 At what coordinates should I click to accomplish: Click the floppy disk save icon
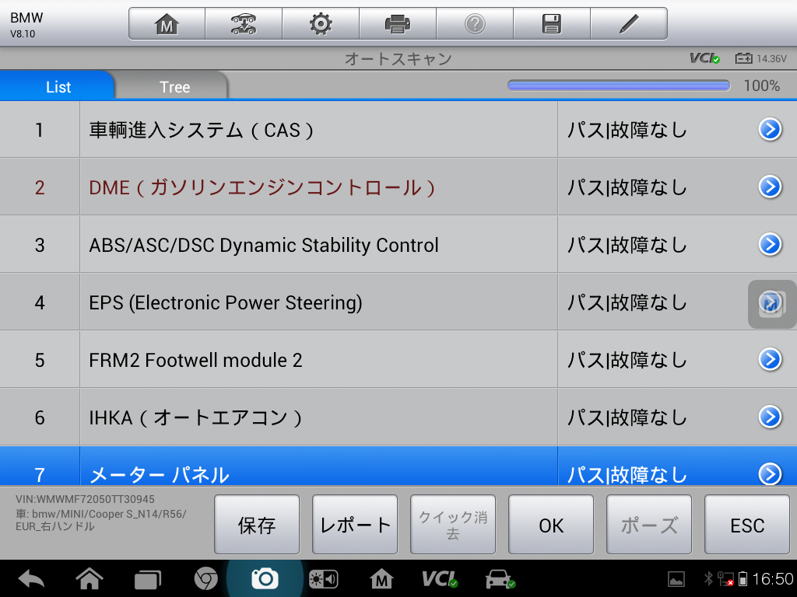point(552,24)
